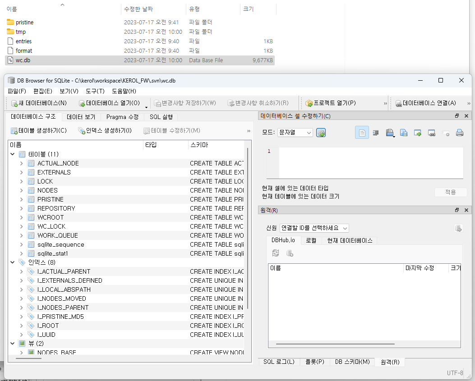Click the horizontal scrollbar in the remote file list

point(335,344)
